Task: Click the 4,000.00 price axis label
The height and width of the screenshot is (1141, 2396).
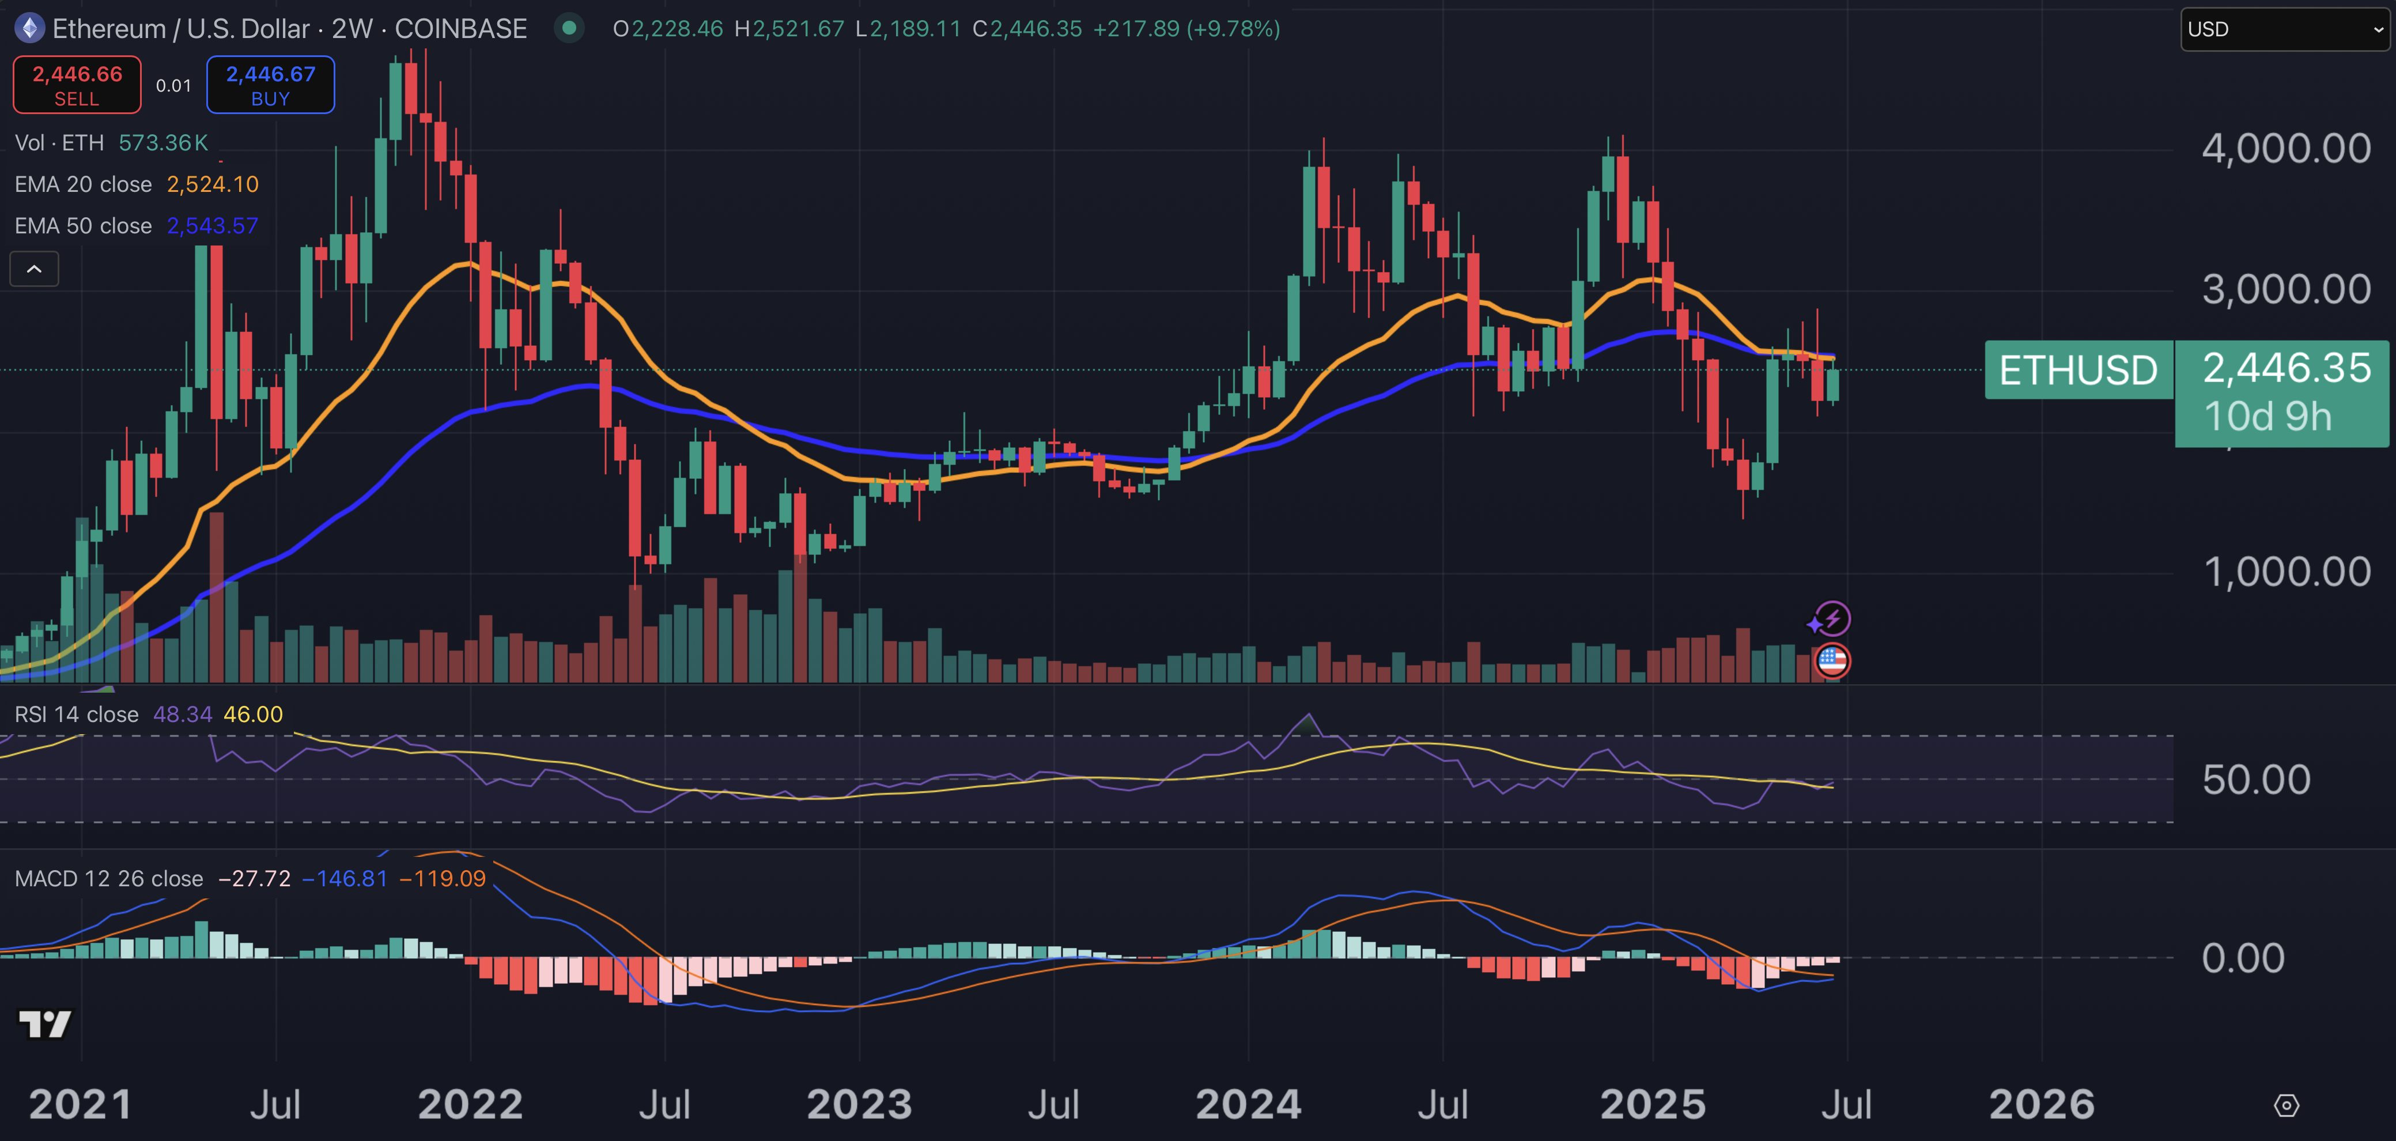Action: tap(2285, 149)
